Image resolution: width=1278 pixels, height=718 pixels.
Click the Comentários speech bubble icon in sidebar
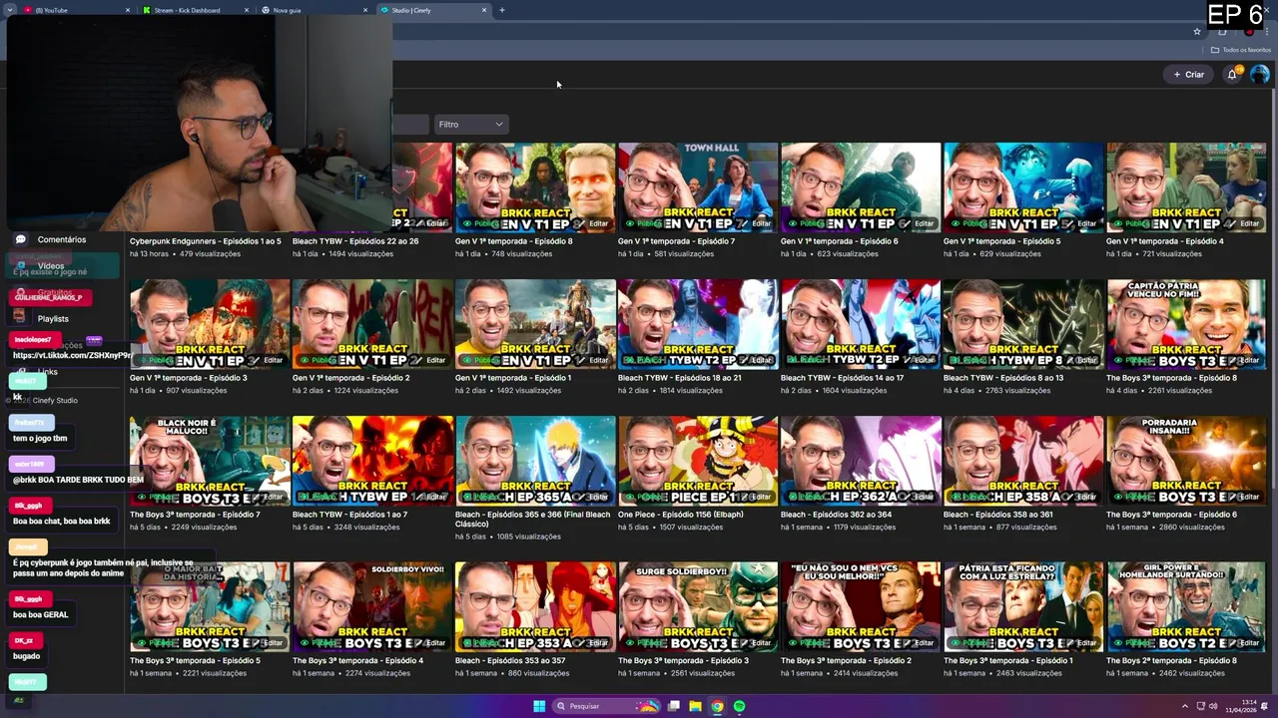[20, 239]
